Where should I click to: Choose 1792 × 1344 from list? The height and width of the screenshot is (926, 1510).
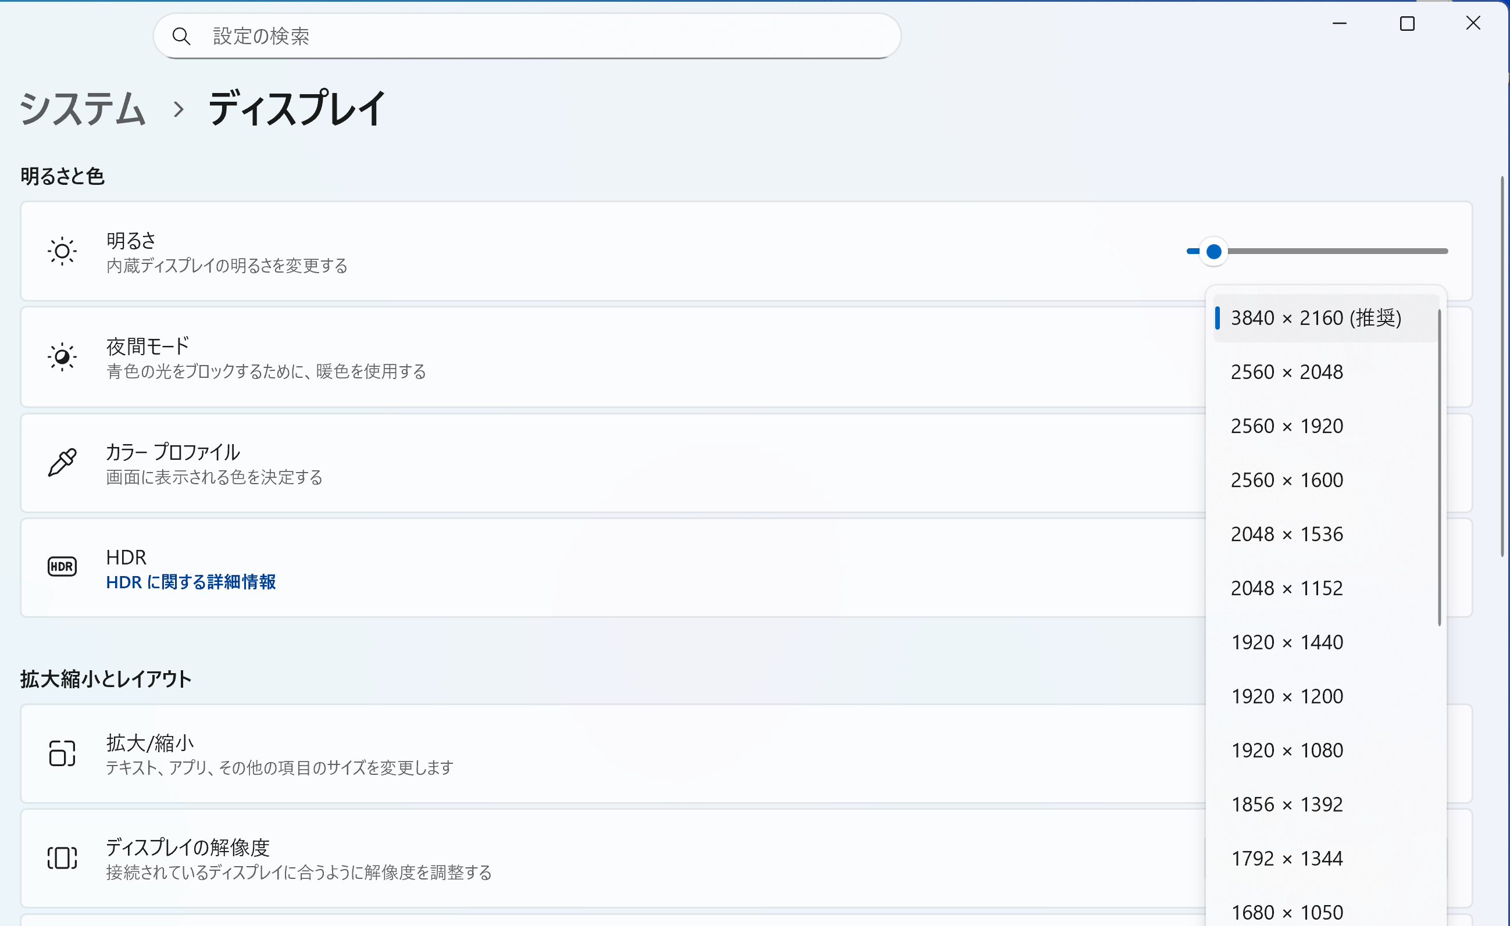pos(1325,859)
